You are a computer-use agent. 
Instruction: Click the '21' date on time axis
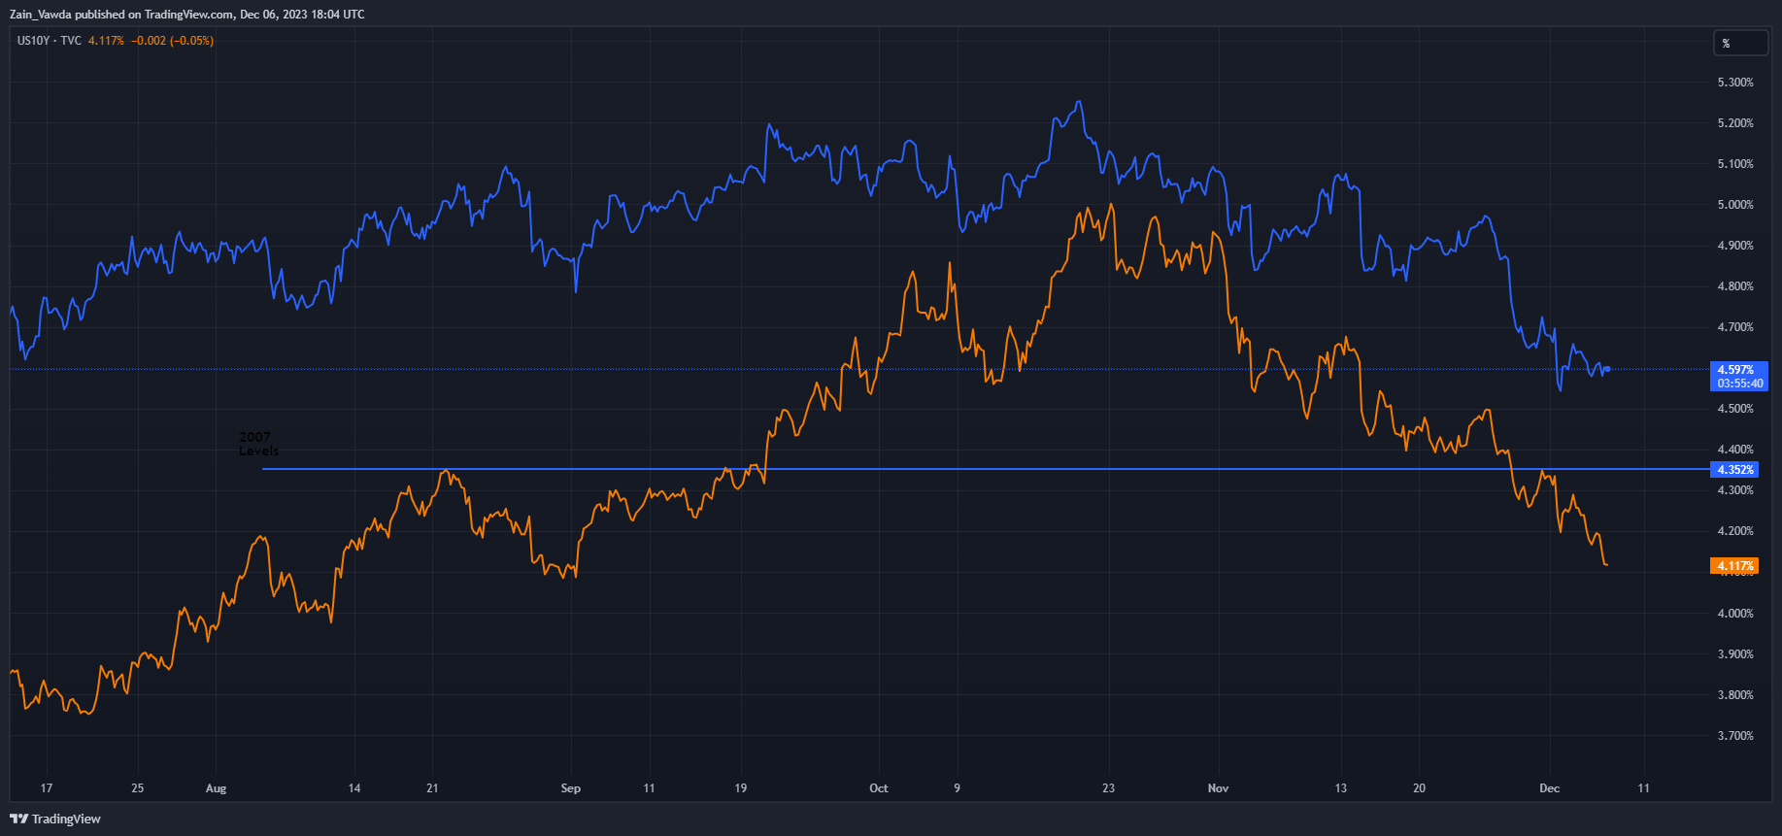[x=433, y=788]
